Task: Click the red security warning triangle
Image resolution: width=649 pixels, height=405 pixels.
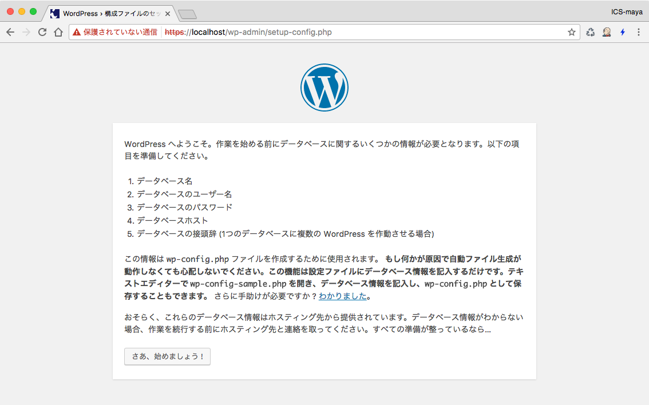Action: 77,33
